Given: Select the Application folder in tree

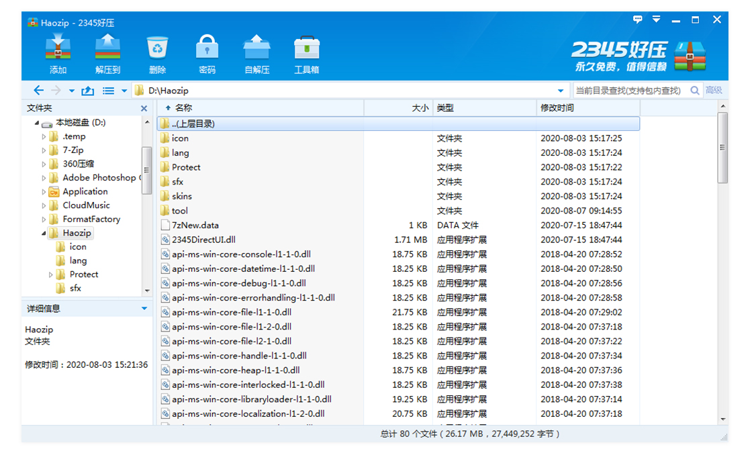Looking at the screenshot, I should (79, 192).
